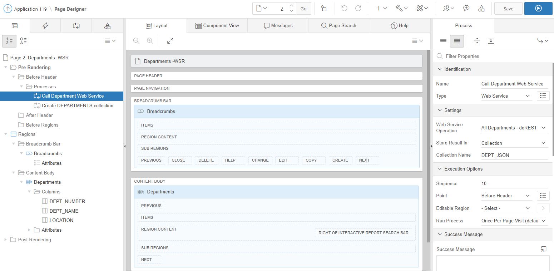Click the Page Designer breadcrumb link

(70, 9)
